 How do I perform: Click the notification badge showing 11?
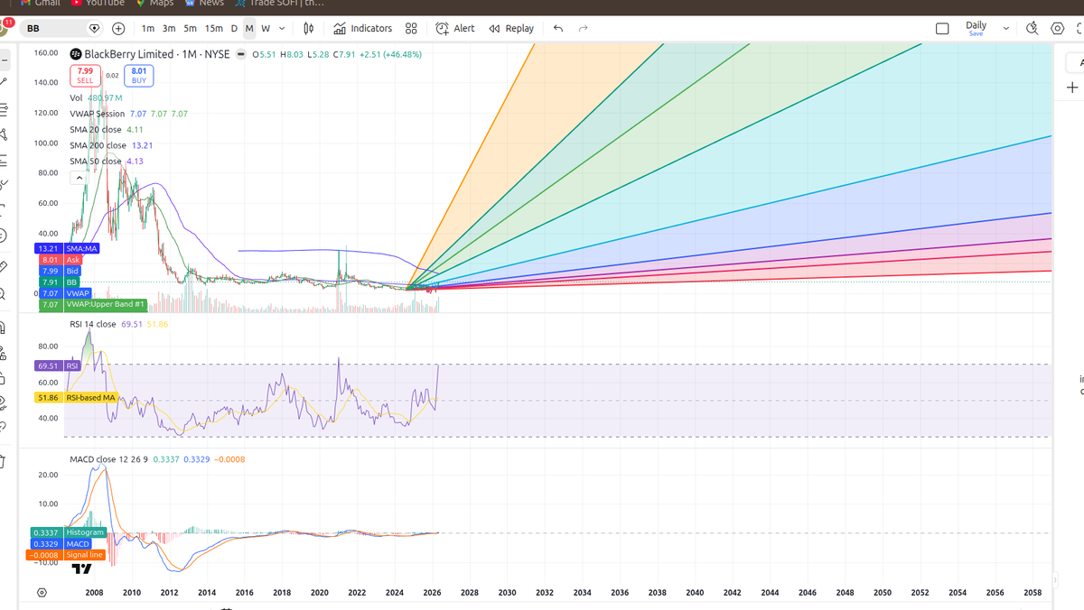(9, 21)
